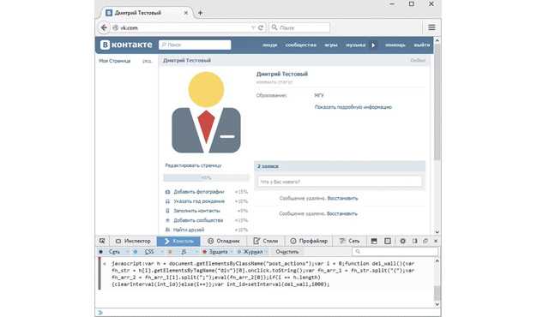Switch to the Профайлер devtools tab
549x317 pixels.
tap(309, 241)
